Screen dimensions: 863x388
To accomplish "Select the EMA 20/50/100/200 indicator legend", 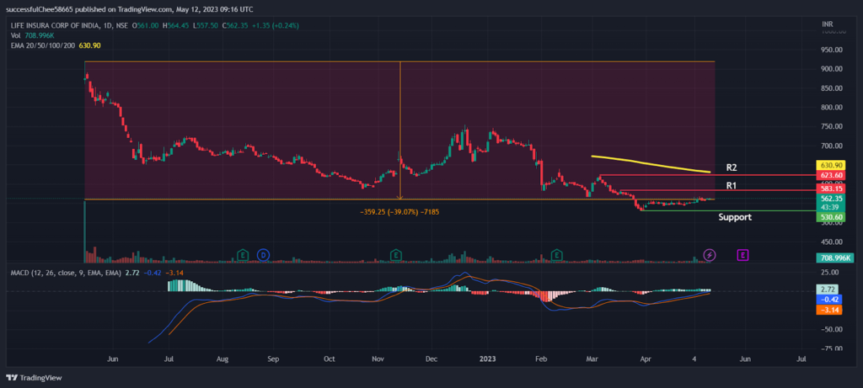I will pos(56,45).
